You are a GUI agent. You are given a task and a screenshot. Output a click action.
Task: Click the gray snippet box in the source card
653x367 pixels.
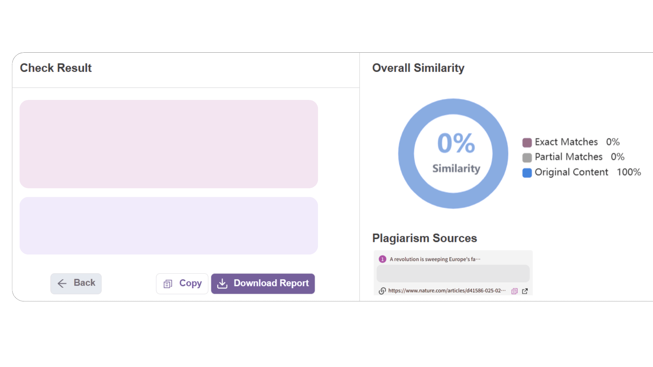point(453,274)
